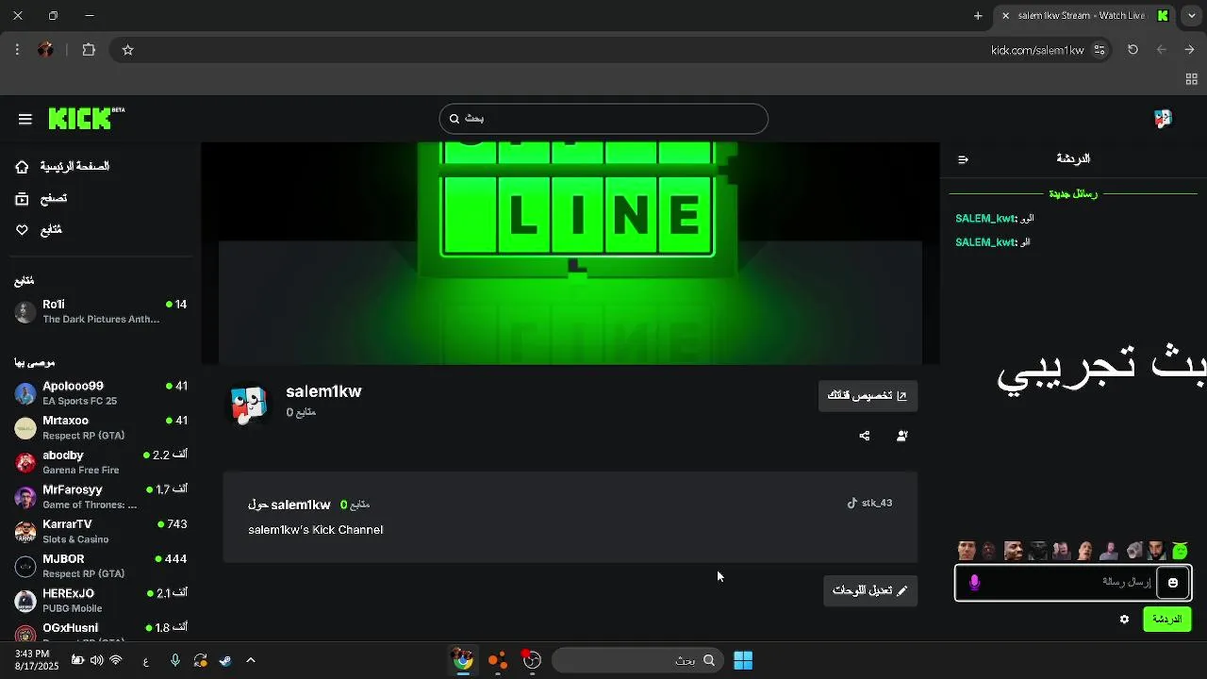This screenshot has height=679, width=1207.
Task: Click Steam icon in system tray
Action: 225,660
